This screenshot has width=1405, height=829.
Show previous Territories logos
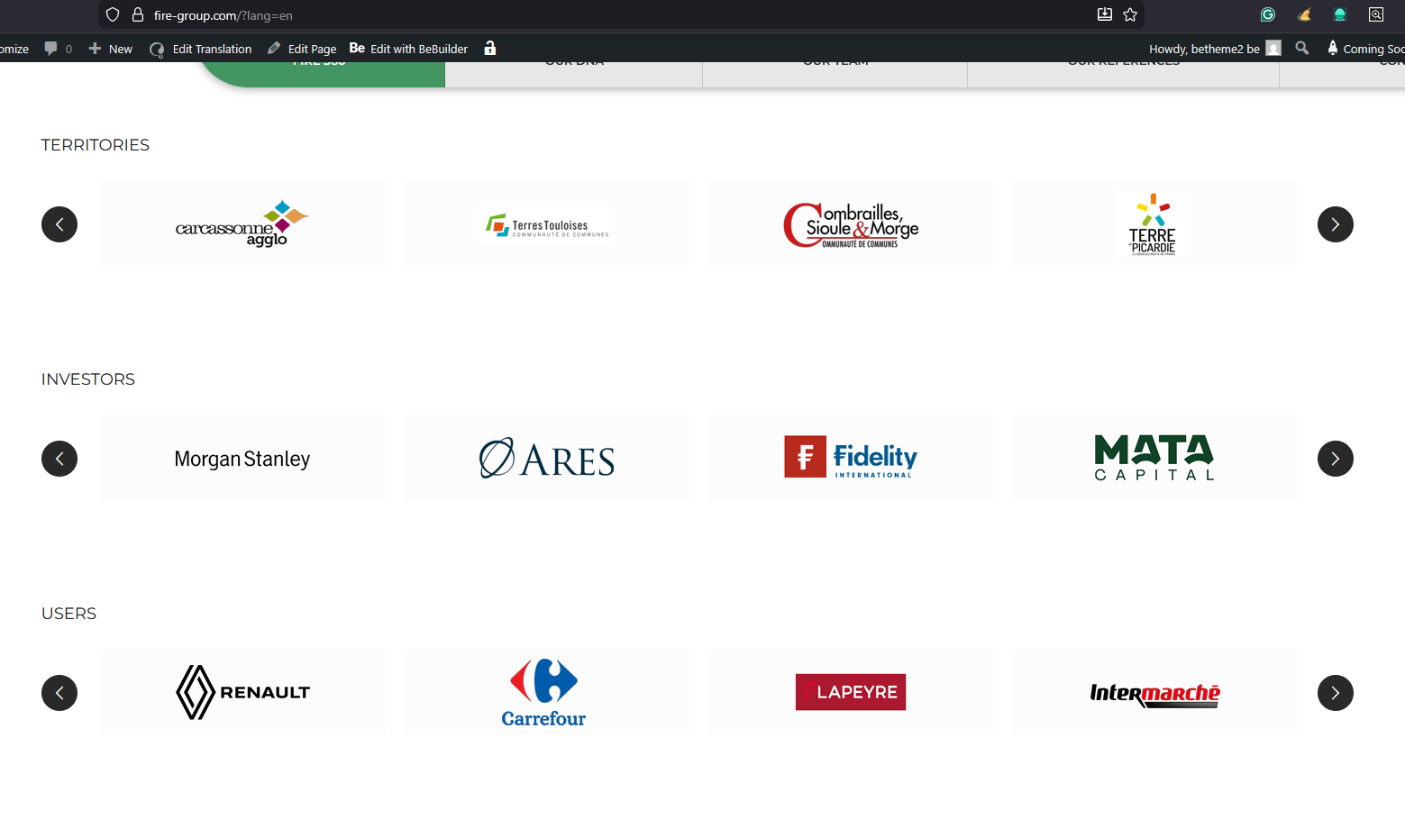(59, 224)
